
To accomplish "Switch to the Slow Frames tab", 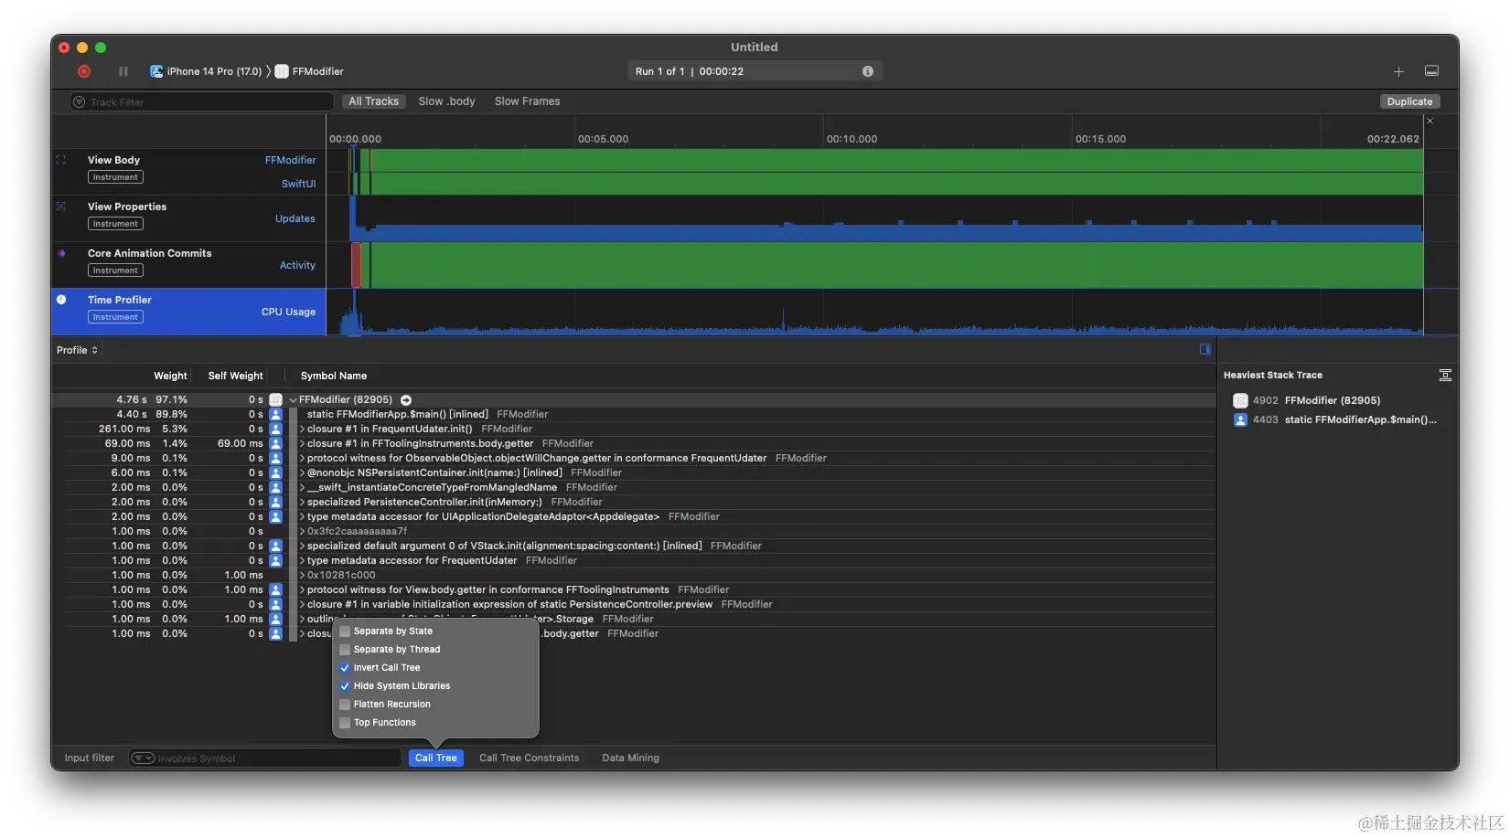I will (x=528, y=101).
